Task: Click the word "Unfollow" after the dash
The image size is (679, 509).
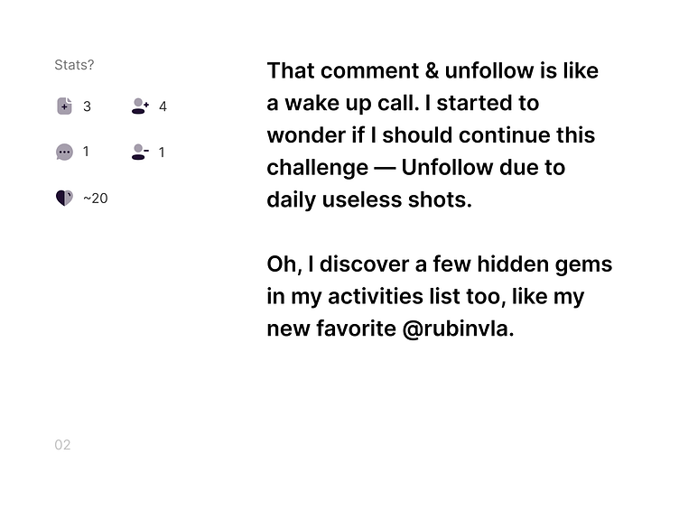Action: (450, 168)
